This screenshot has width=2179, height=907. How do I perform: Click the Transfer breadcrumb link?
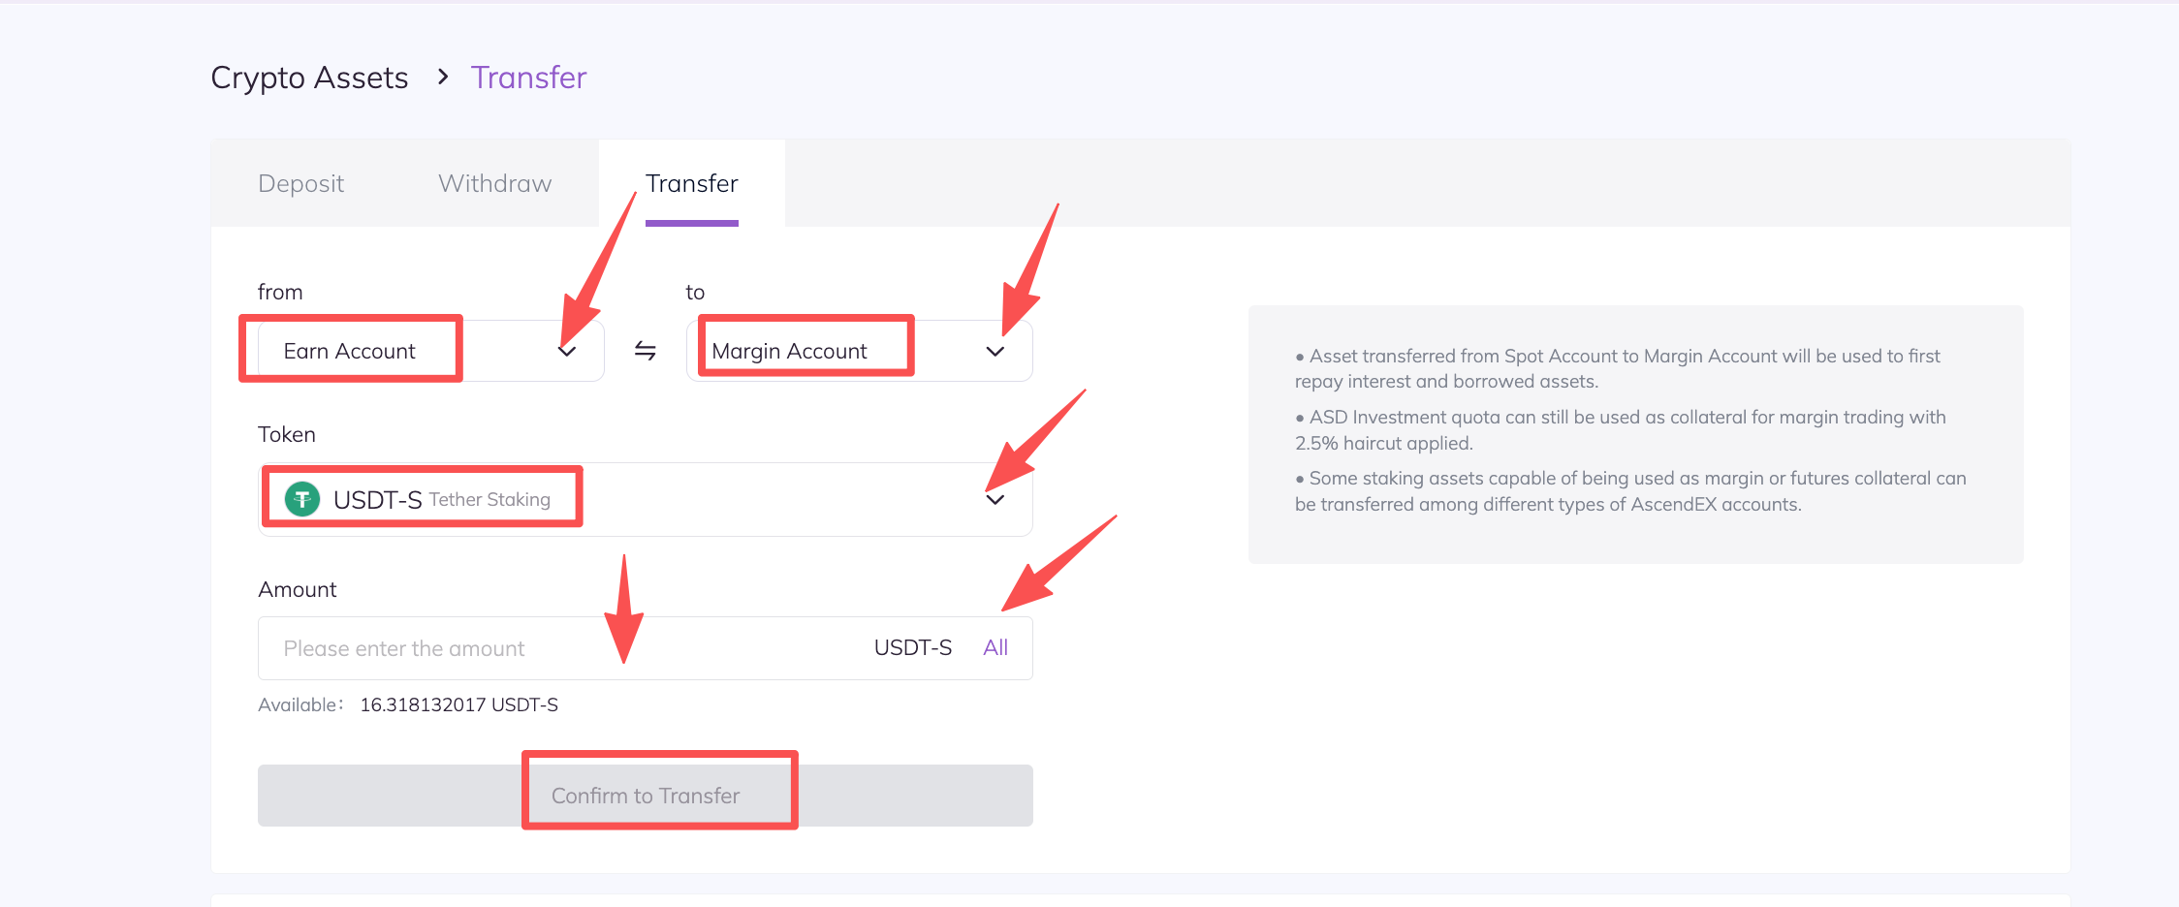[x=528, y=78]
